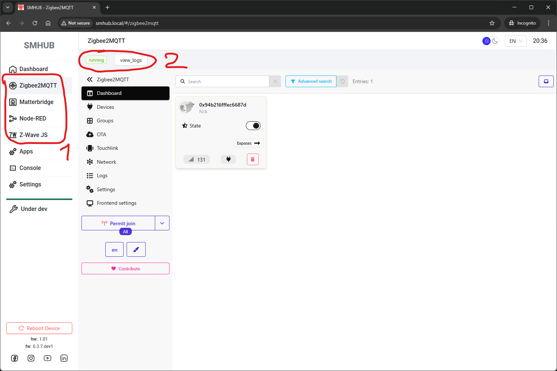557x371 pixels.
Task: Switch to dark mode moon icon
Action: [495, 41]
